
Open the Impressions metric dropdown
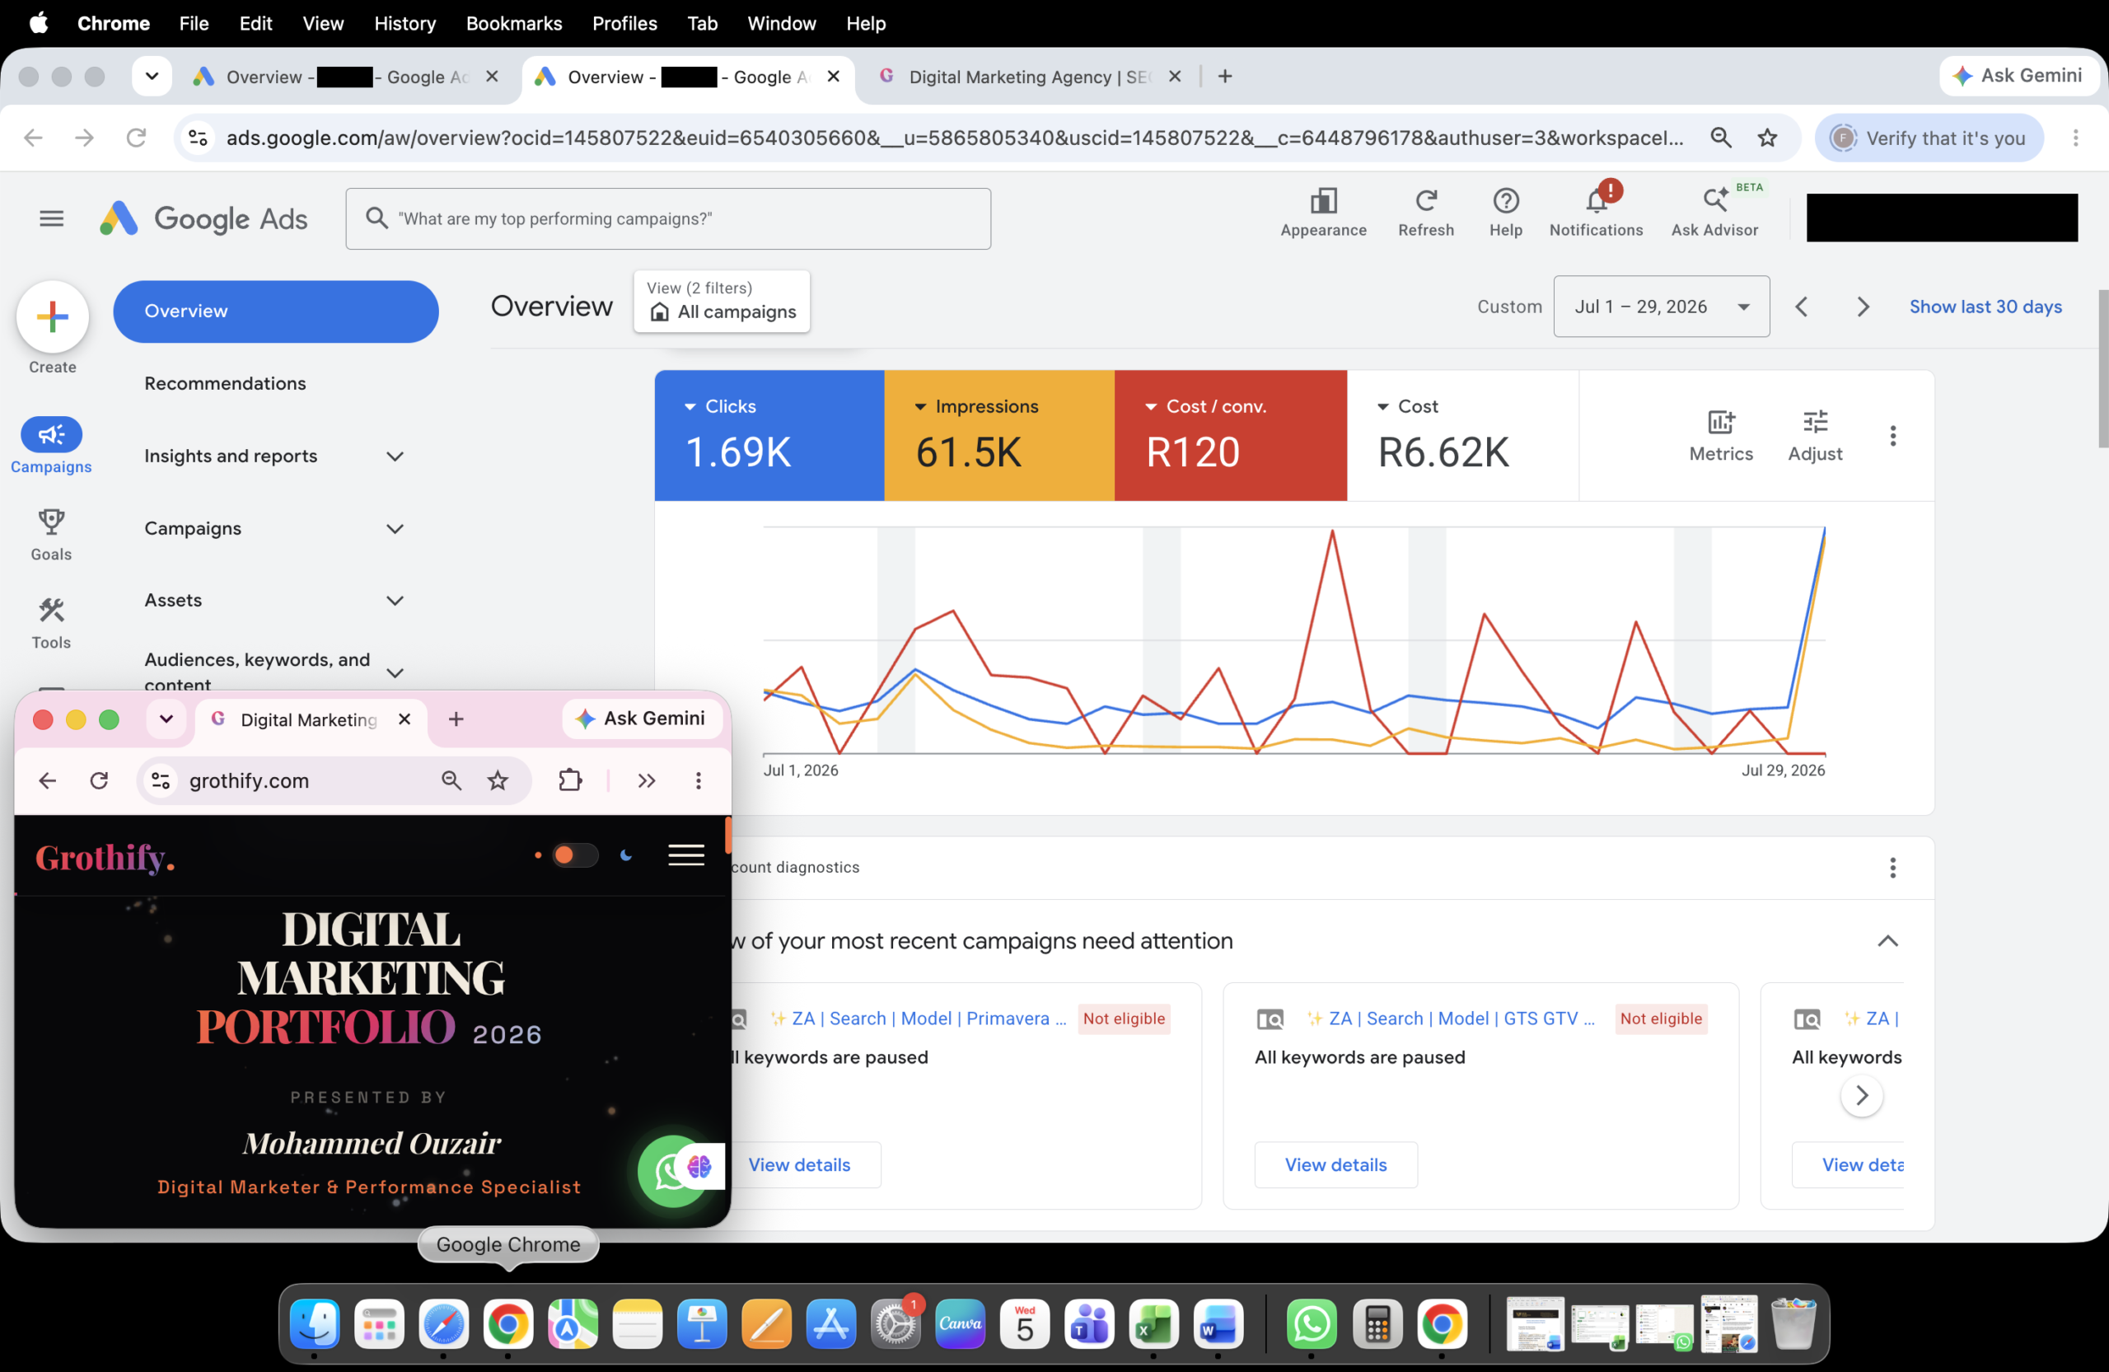coord(975,406)
